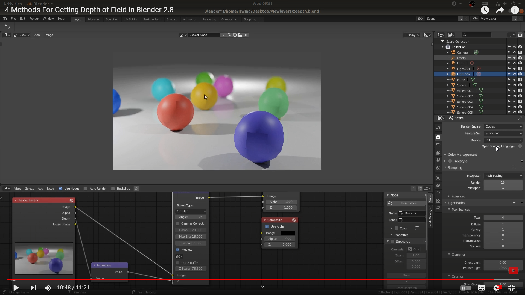Click the Composite Image black color swatch
525x295 pixels.
(288, 233)
